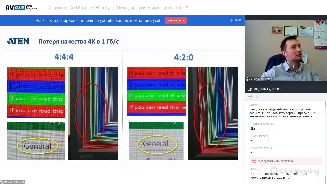Screen dimensions: 327x184
Task: Click the ATEN logo on the slide
Action: 18,41
